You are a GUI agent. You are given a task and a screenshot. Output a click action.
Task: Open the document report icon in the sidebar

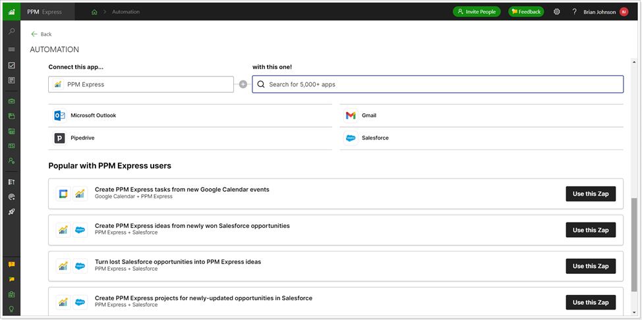click(11, 80)
